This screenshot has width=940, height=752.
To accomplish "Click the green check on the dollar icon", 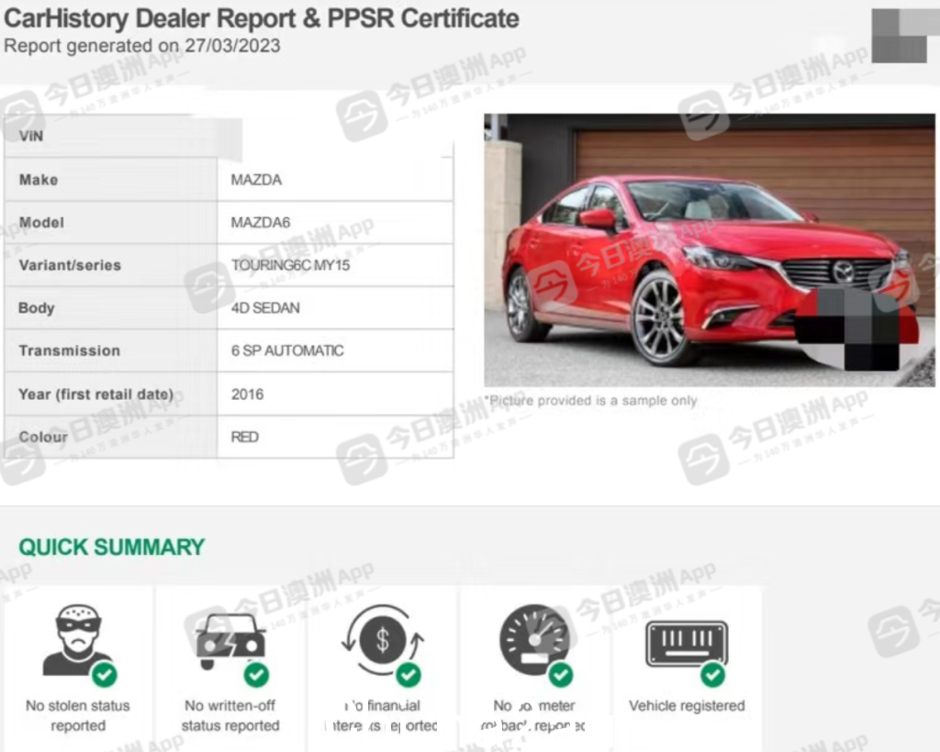I will [x=408, y=675].
